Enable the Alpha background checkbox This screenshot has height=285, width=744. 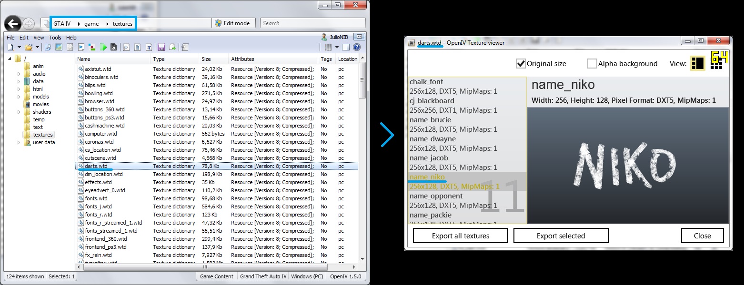click(x=592, y=63)
